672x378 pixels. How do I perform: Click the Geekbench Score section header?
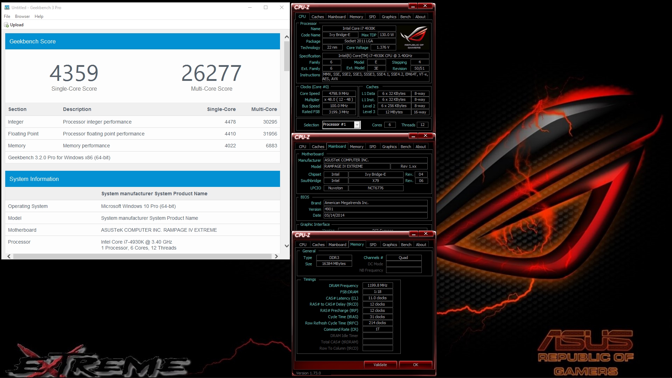click(142, 41)
